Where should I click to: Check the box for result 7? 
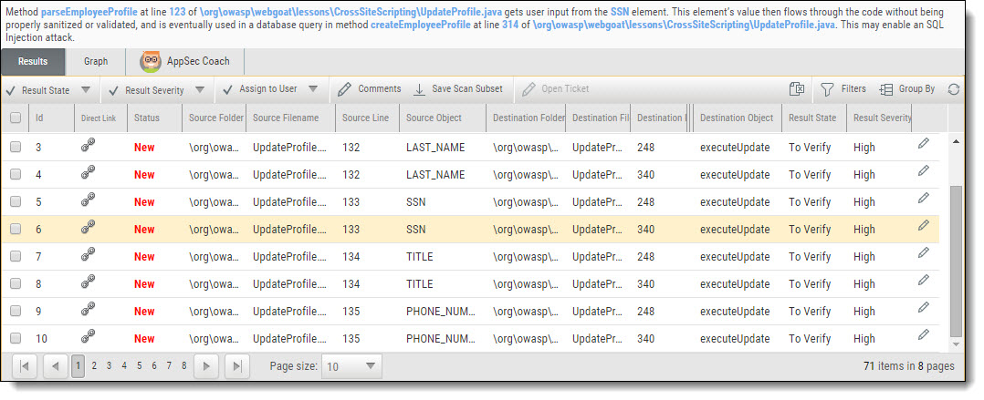tap(16, 257)
